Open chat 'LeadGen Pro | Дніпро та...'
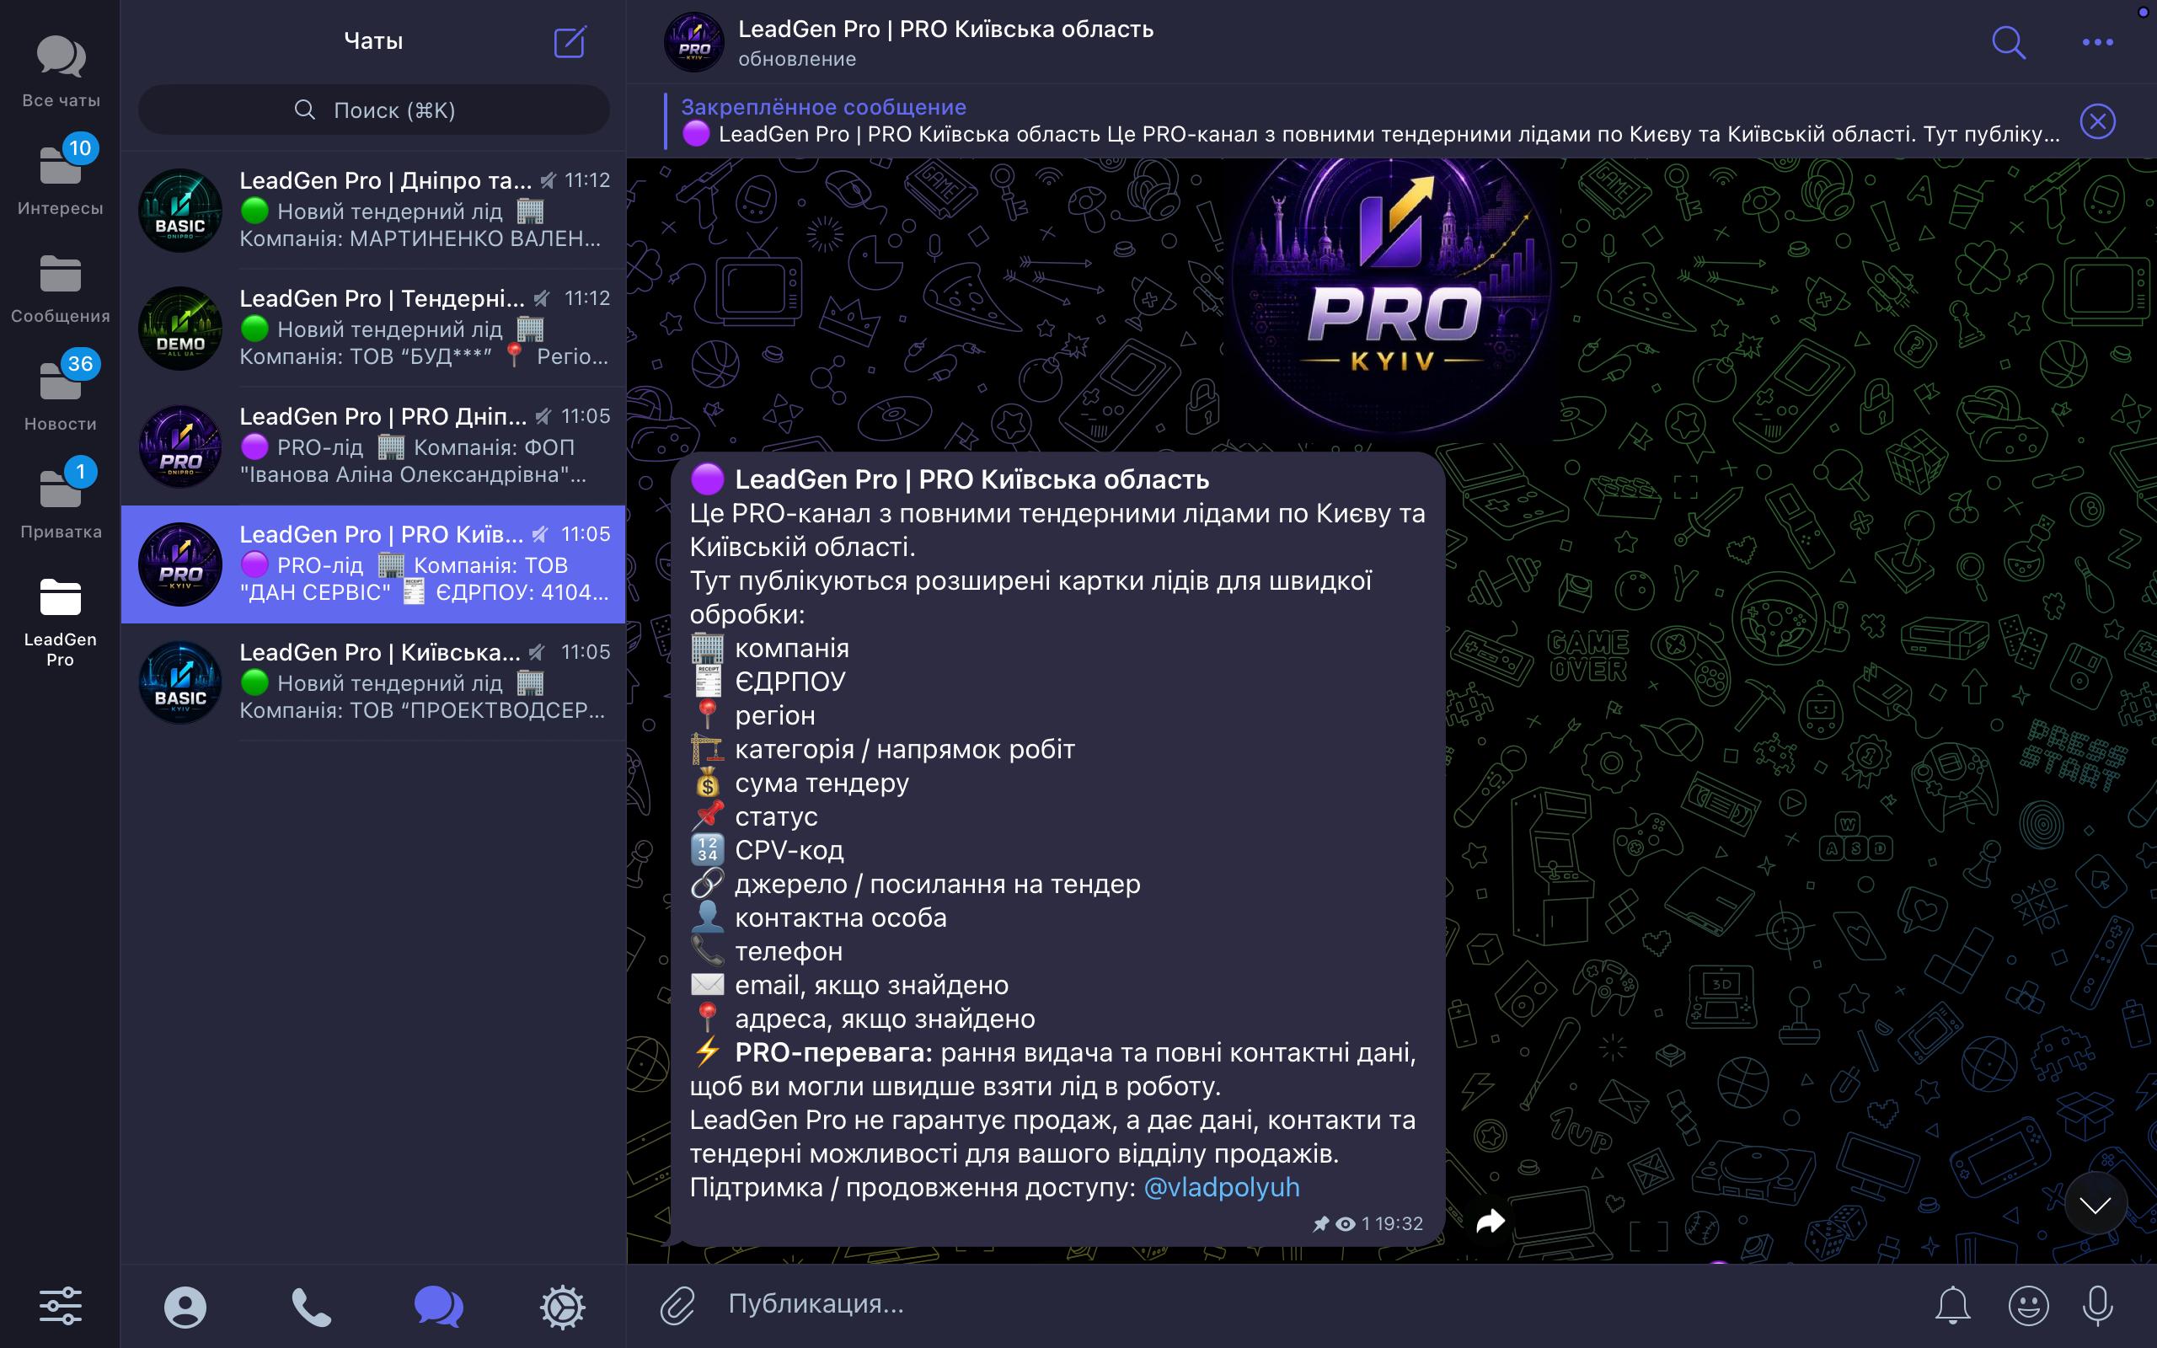This screenshot has height=1348, width=2157. [373, 210]
